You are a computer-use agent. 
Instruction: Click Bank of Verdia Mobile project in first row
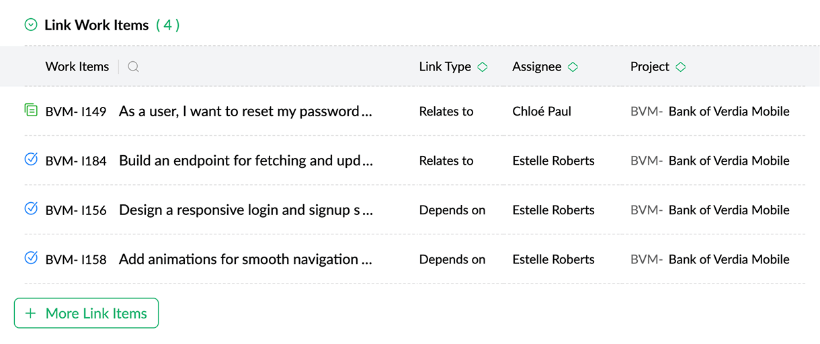729,112
